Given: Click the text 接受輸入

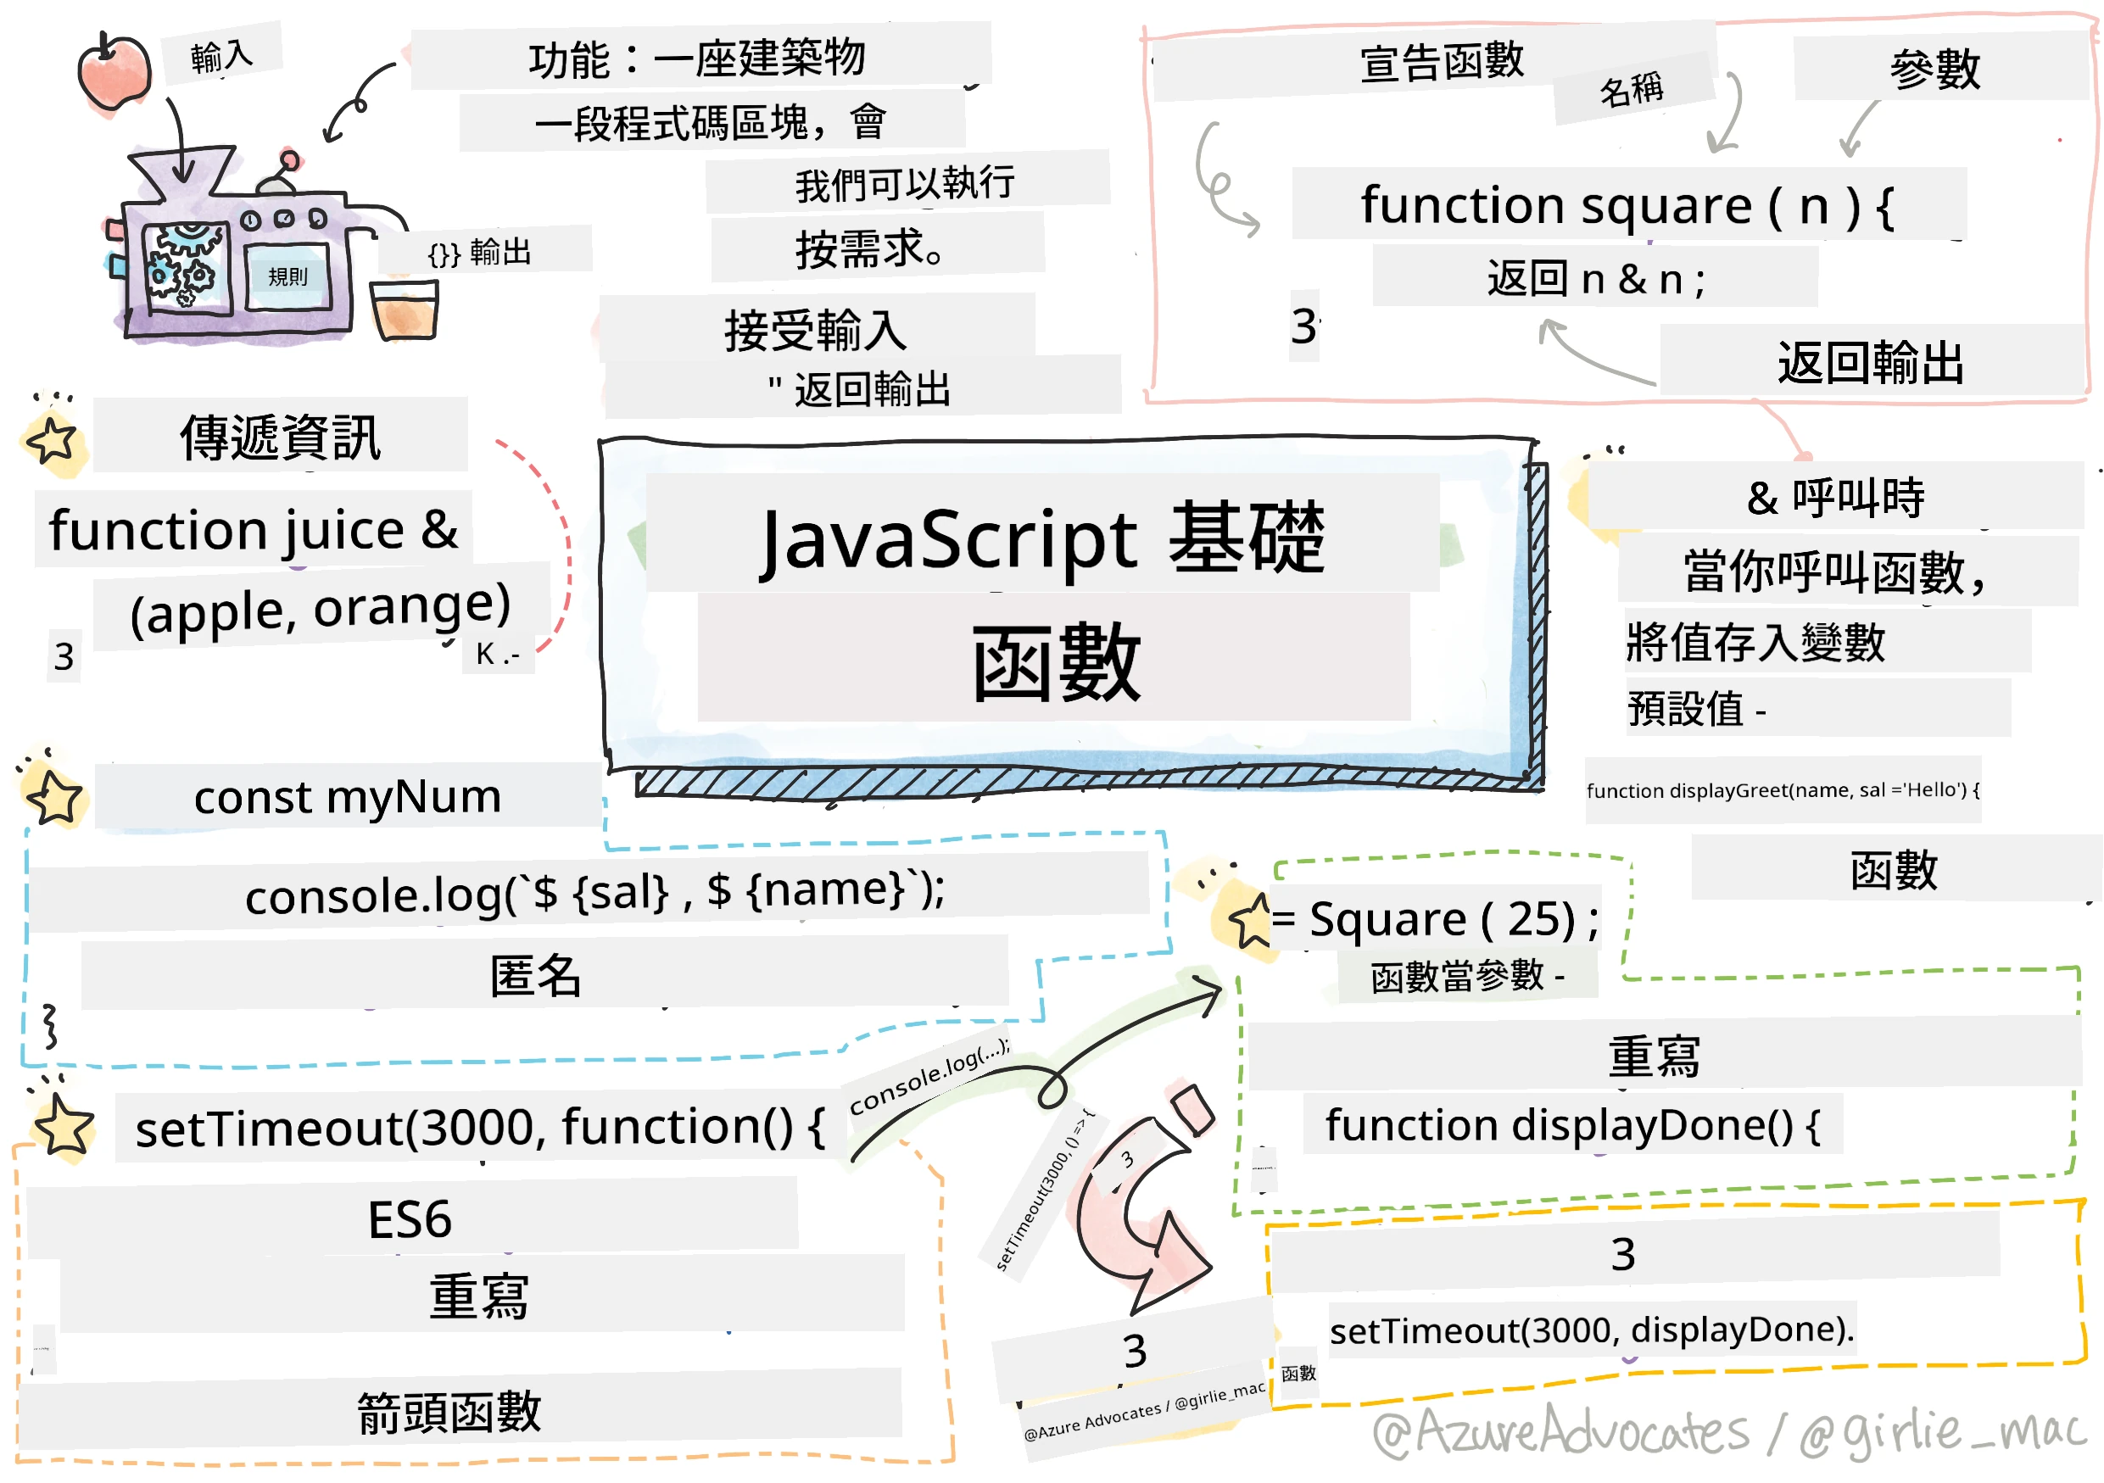Looking at the screenshot, I should click(816, 330).
